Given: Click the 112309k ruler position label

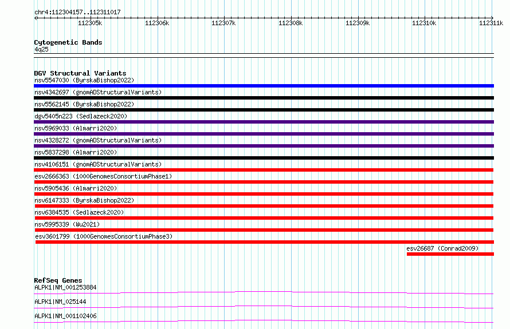Looking at the screenshot, I should point(358,23).
